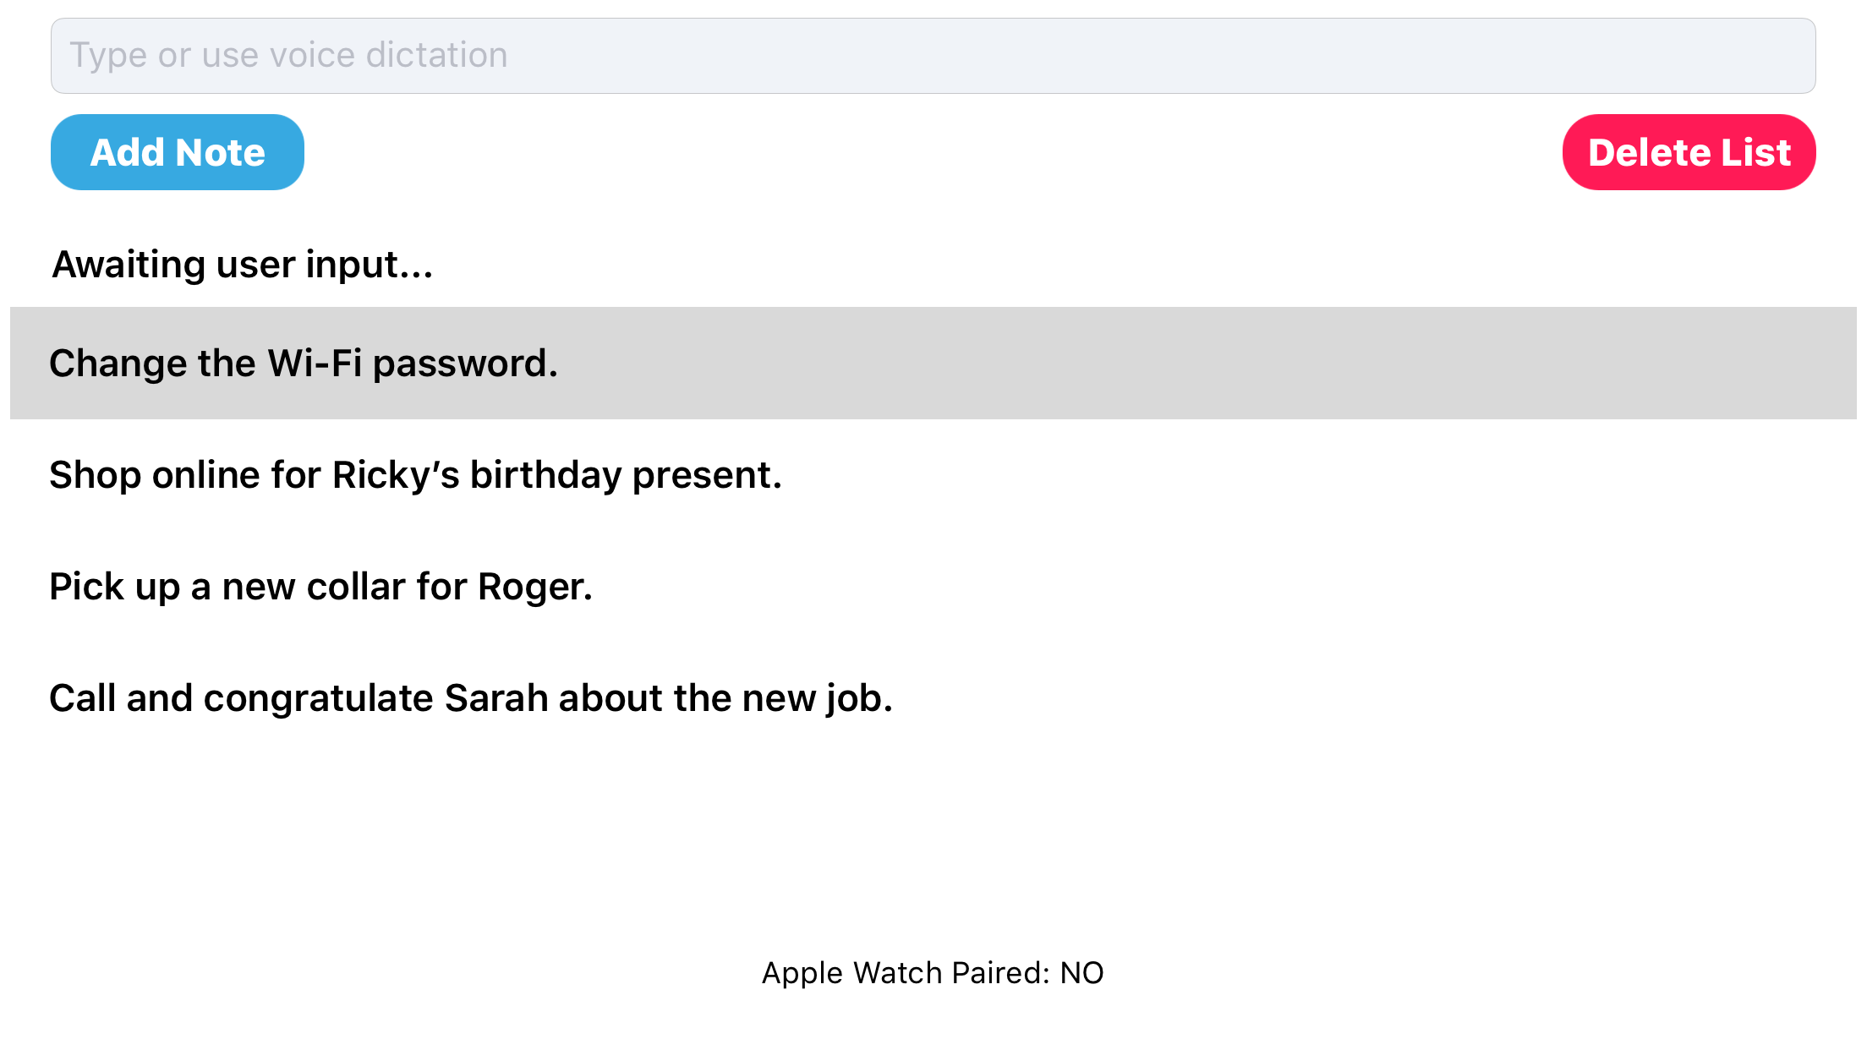The height and width of the screenshot is (1050, 1867).
Task: Click the 'Apple Watch Paired: NO' label
Action: point(933,973)
